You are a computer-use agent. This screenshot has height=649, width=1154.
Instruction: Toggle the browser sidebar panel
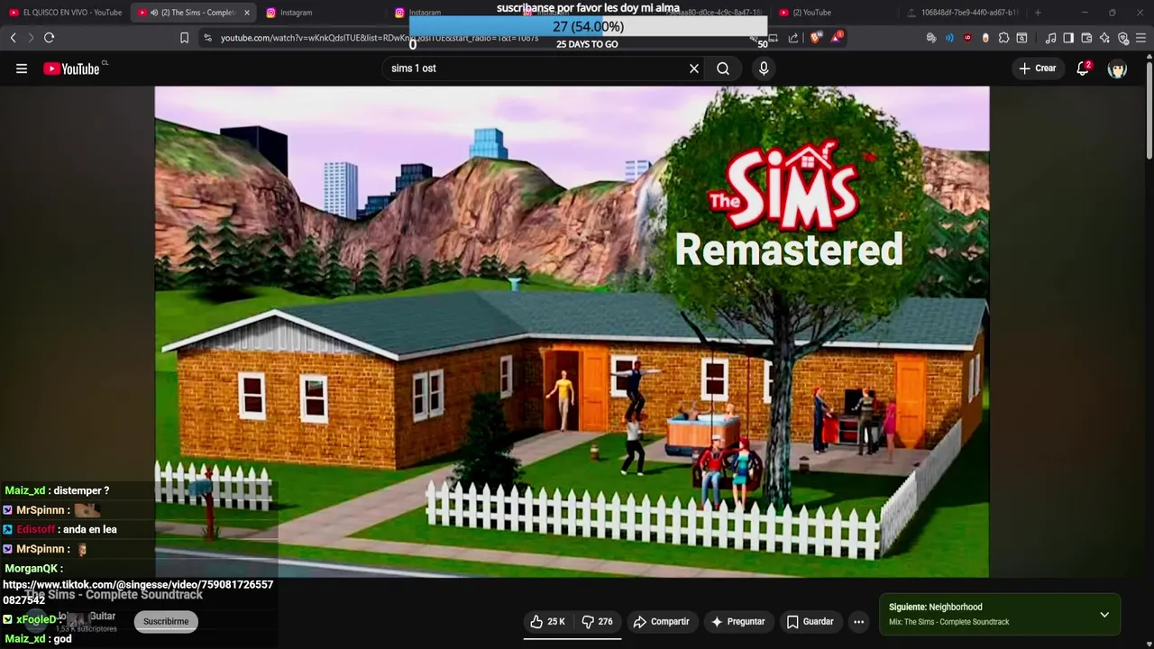pyautogui.click(x=1068, y=38)
